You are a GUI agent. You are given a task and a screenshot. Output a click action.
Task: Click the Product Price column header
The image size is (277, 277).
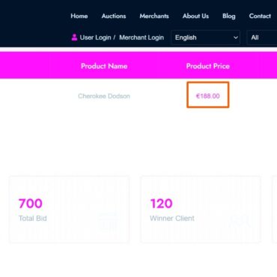[208, 66]
